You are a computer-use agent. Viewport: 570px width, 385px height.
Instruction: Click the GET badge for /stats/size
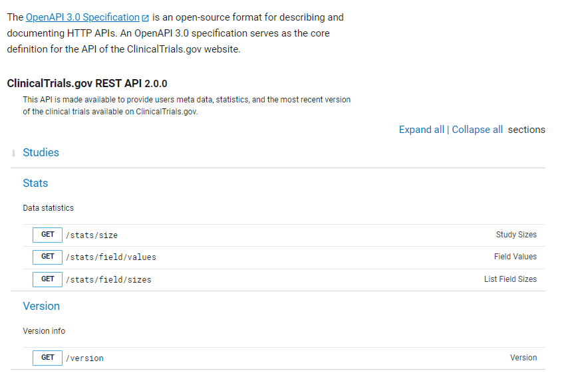(x=47, y=235)
